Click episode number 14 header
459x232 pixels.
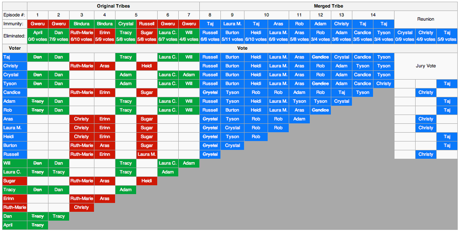pos(373,15)
